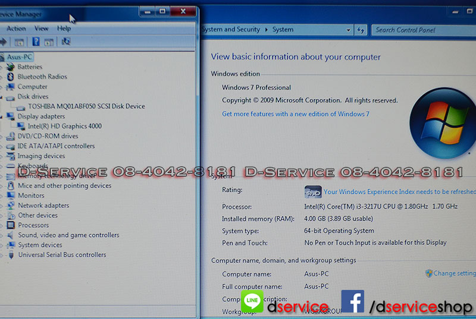Click the Batteries category icon
Screen dimensions: 476x319
coord(10,67)
